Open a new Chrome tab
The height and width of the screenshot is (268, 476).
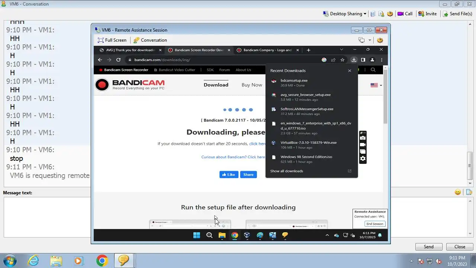click(308, 50)
